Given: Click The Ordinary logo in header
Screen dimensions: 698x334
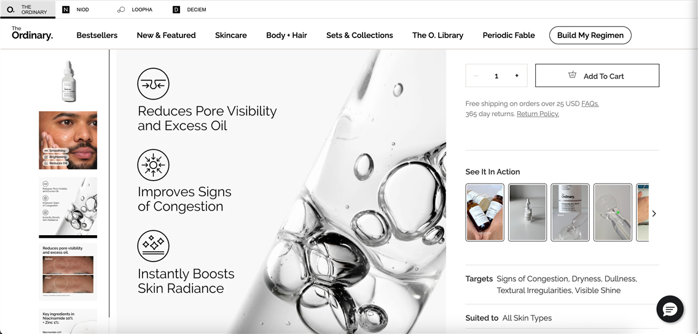Looking at the screenshot, I should [x=32, y=34].
